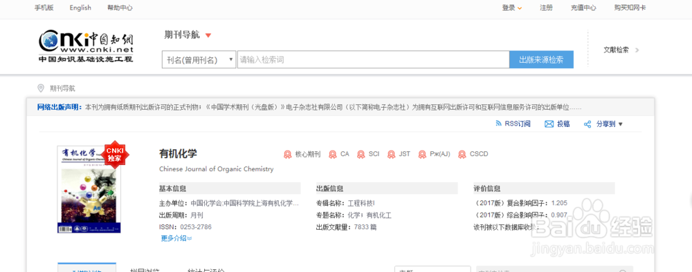
Task: Click the CNKI logo
Action: [x=86, y=47]
